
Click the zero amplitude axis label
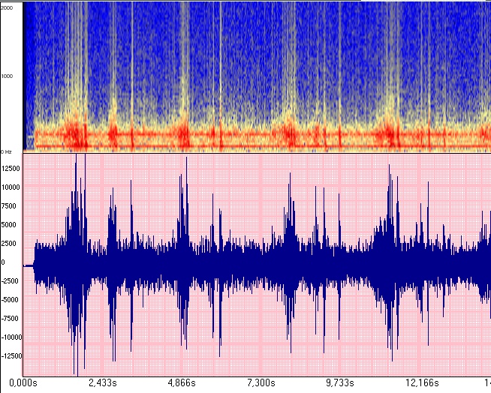pyautogui.click(x=4, y=262)
